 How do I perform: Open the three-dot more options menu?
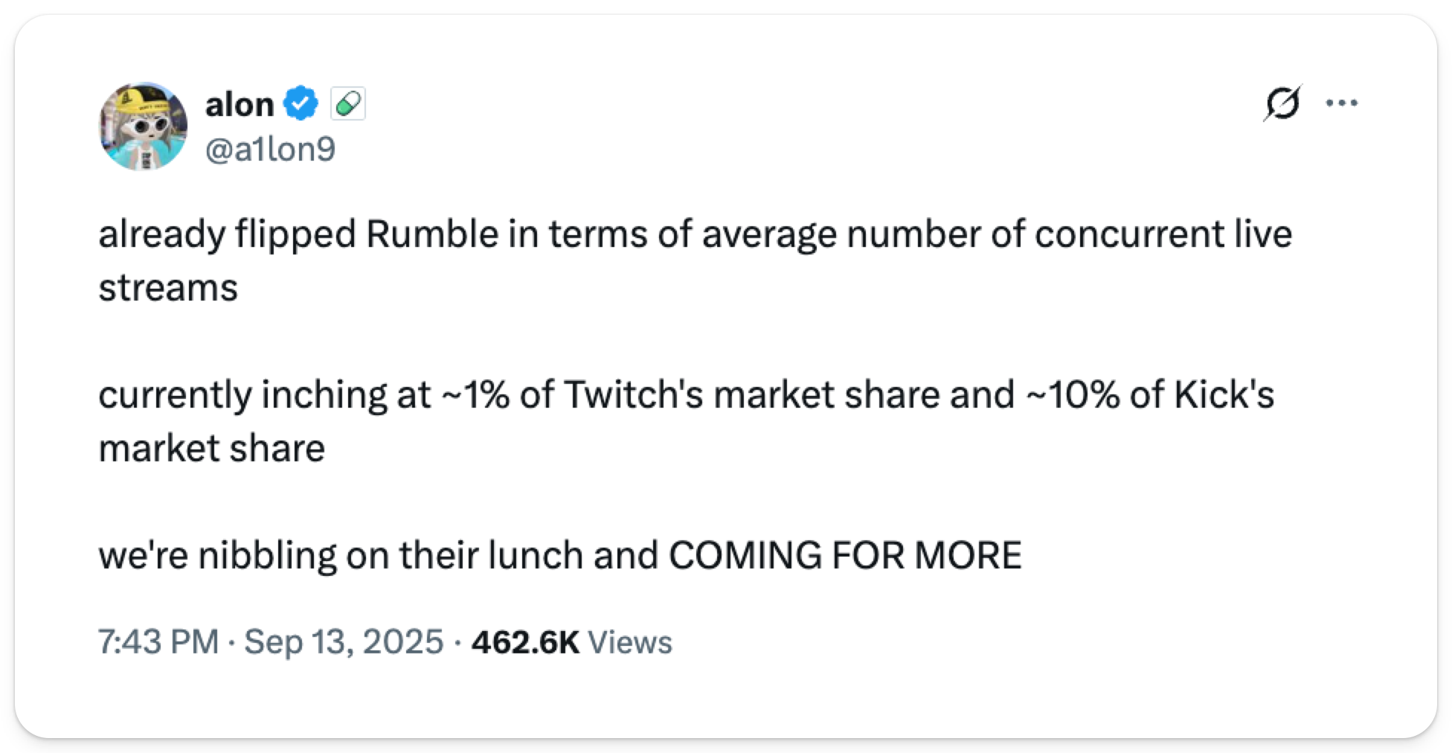tap(1343, 104)
